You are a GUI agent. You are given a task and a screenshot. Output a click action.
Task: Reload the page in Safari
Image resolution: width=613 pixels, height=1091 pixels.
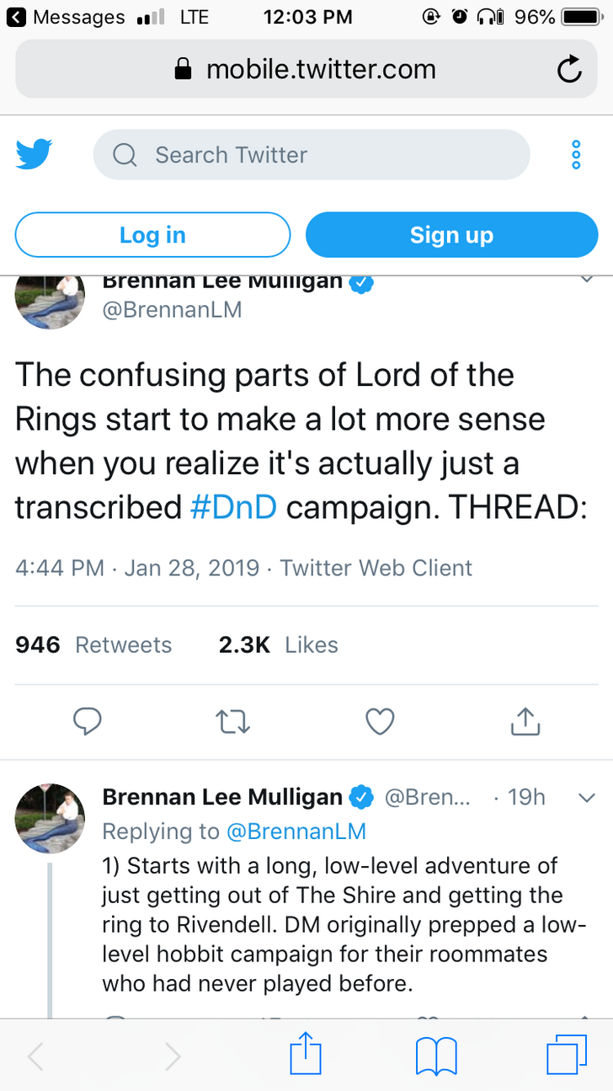569,70
